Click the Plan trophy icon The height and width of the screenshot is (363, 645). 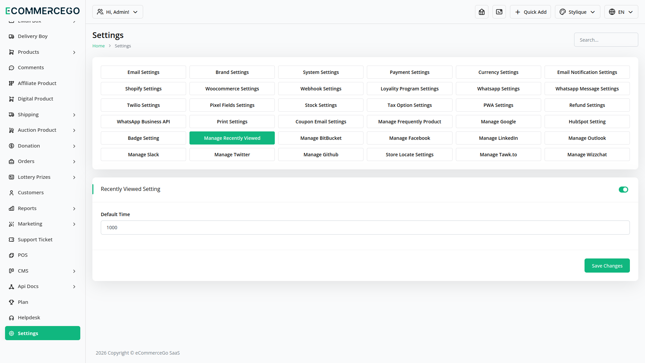coord(11,302)
